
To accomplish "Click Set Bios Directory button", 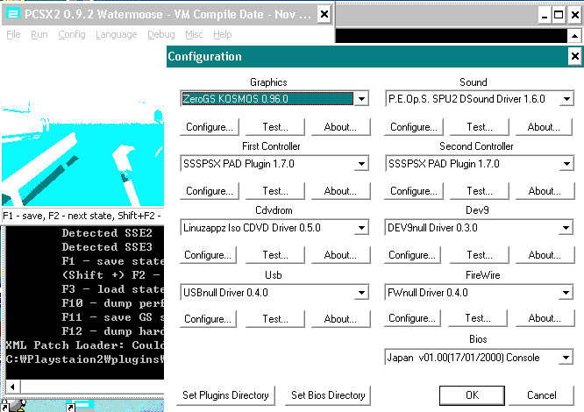I will (328, 395).
